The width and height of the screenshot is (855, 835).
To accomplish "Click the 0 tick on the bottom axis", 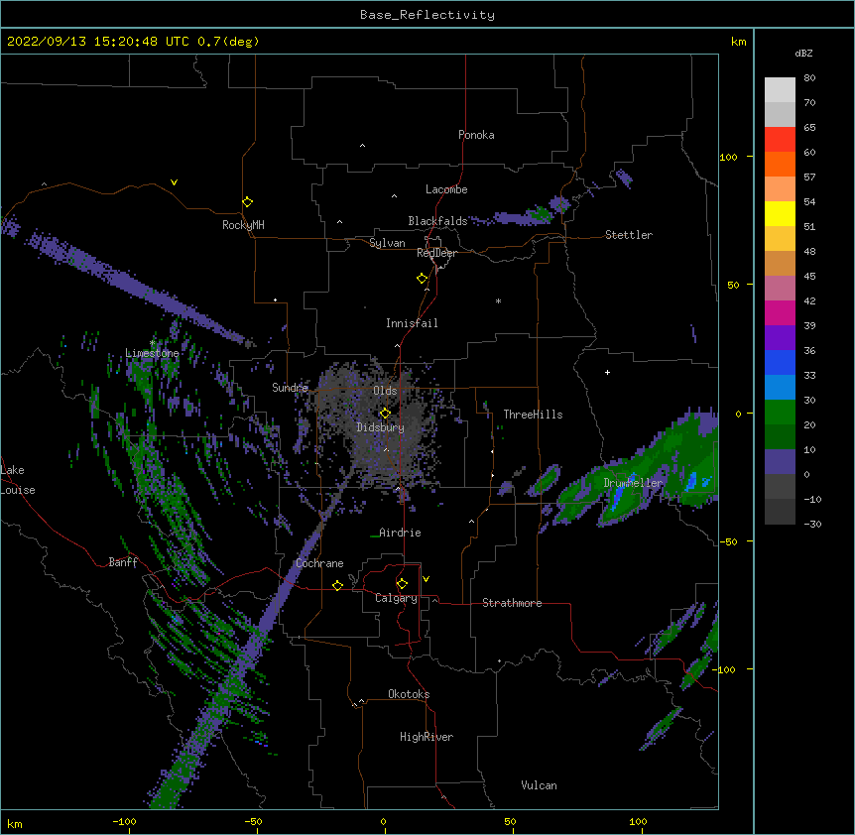I will click(x=383, y=821).
